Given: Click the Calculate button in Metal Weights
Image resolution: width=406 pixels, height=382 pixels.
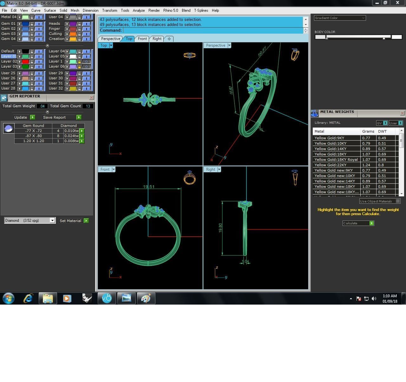Looking at the screenshot, I should tap(358, 223).
